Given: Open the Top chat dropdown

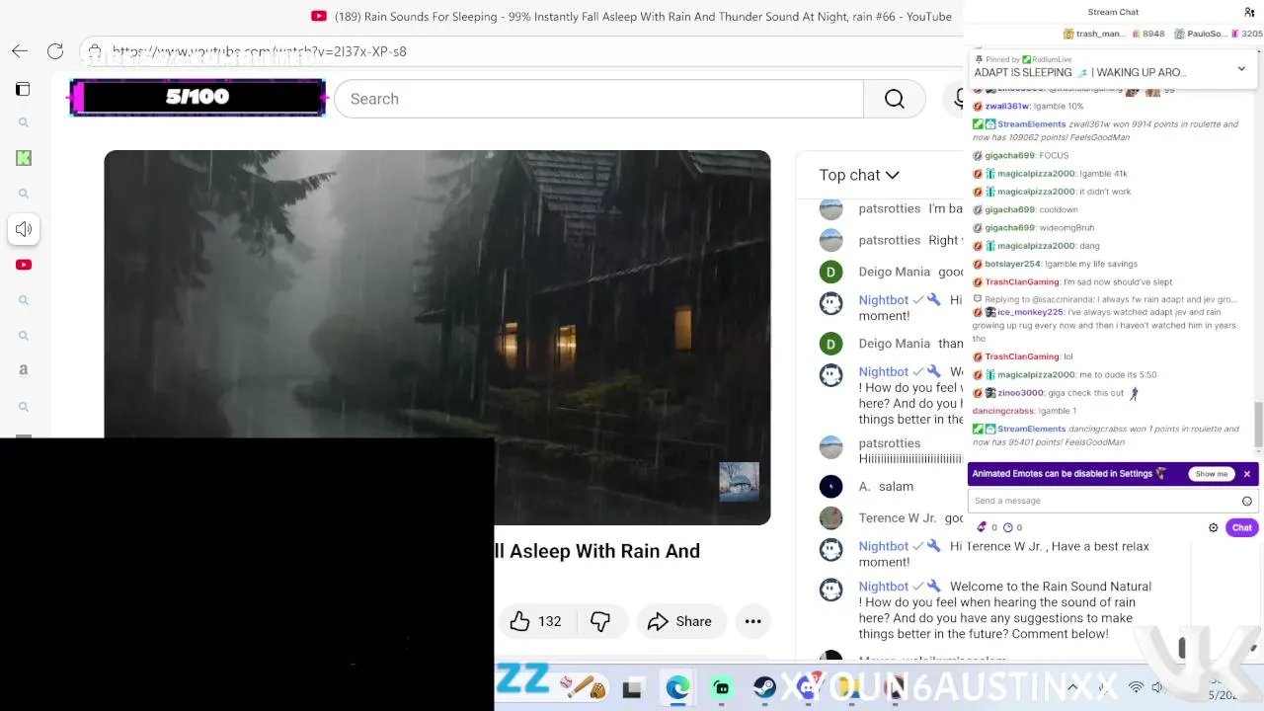Looking at the screenshot, I should coord(859,175).
